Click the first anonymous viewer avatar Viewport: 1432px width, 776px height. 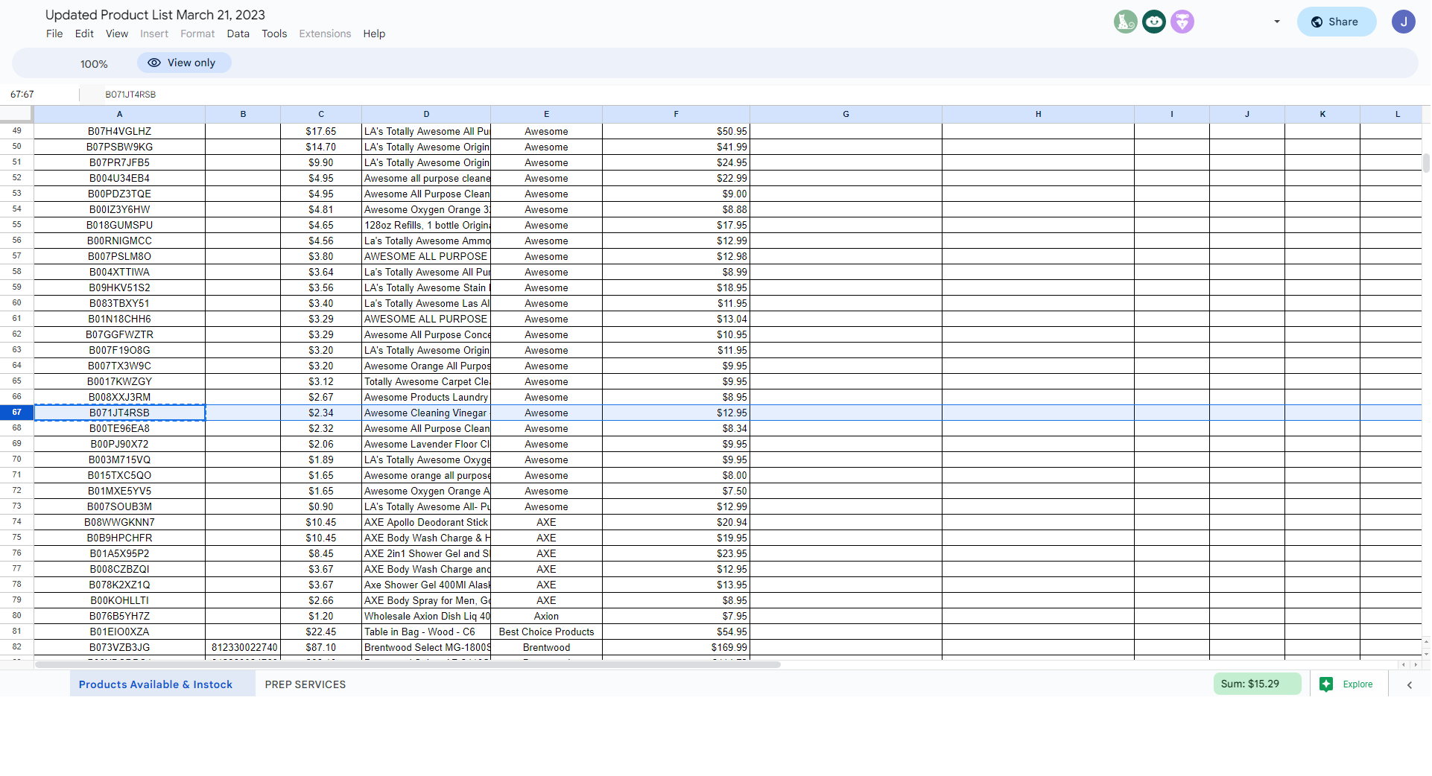pyautogui.click(x=1126, y=22)
